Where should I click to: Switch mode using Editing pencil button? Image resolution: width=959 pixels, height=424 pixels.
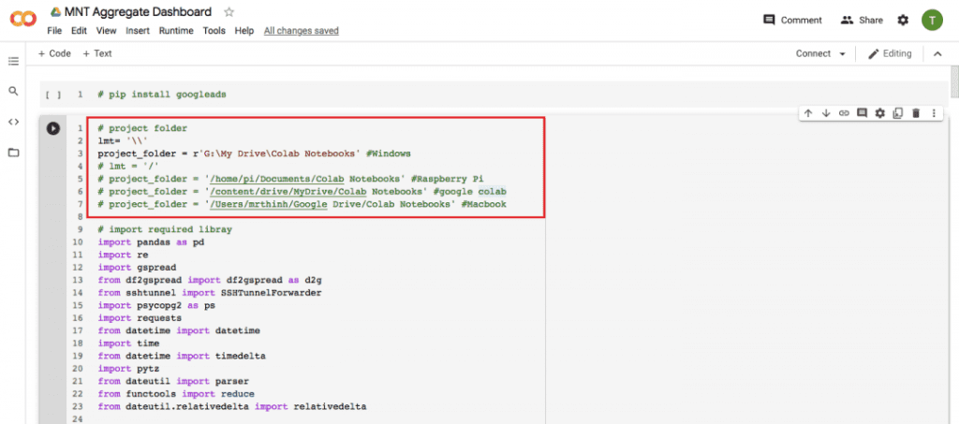(890, 53)
